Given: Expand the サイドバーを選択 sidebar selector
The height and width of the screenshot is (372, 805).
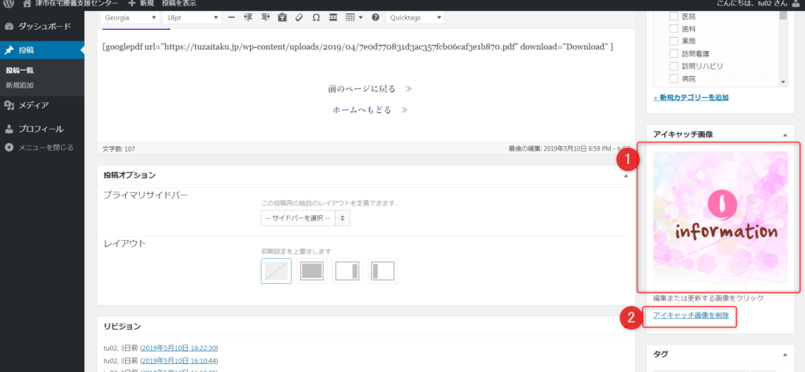Looking at the screenshot, I should click(305, 218).
